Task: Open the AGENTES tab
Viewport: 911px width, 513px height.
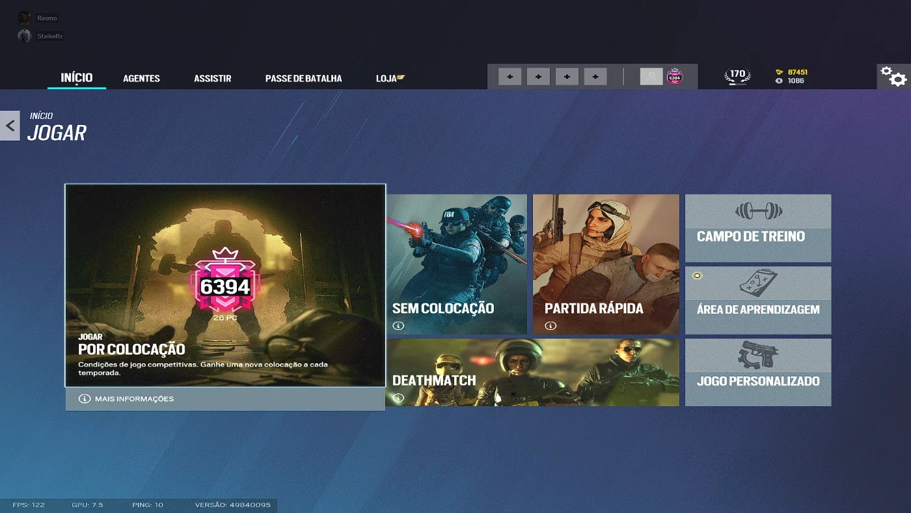Action: point(141,78)
